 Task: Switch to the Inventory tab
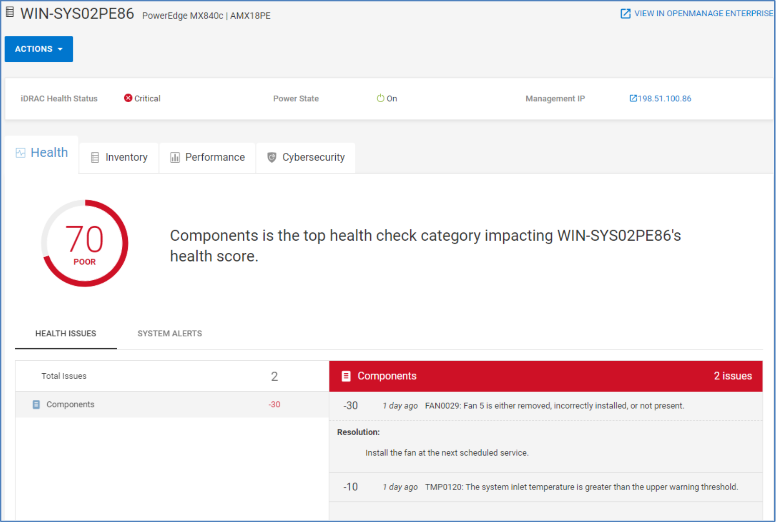click(x=119, y=158)
